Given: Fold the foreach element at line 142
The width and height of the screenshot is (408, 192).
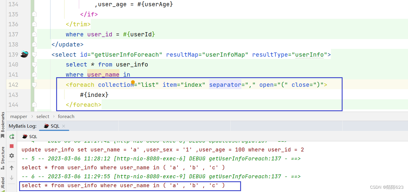Looking at the screenshot, I should [34, 85].
